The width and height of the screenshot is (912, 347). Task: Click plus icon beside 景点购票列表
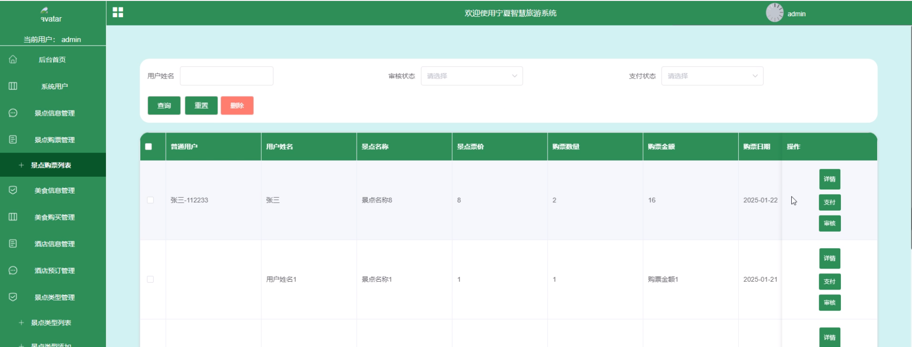[x=21, y=165]
